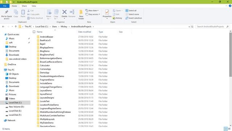Screen dimensions: 232x131
Task: Go up one folder level arrow
Action: (16, 27)
